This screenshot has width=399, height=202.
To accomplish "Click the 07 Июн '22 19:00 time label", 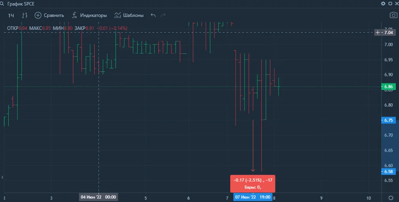I will (x=253, y=197).
